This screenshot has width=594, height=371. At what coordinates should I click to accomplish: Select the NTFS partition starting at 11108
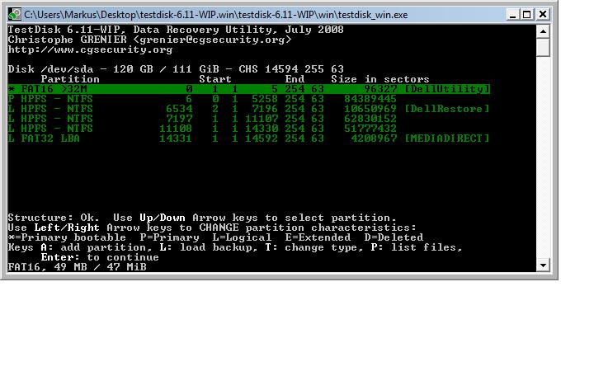coord(202,129)
